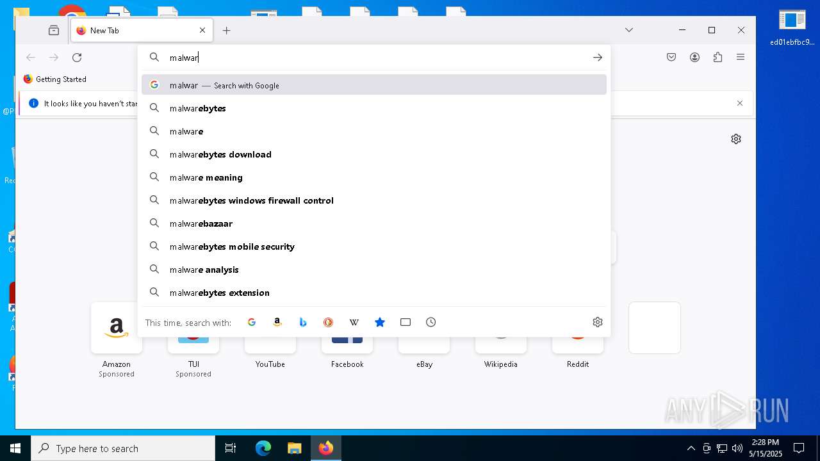The image size is (820, 461).
Task: Click the Go arrow in address bar
Action: tap(597, 58)
